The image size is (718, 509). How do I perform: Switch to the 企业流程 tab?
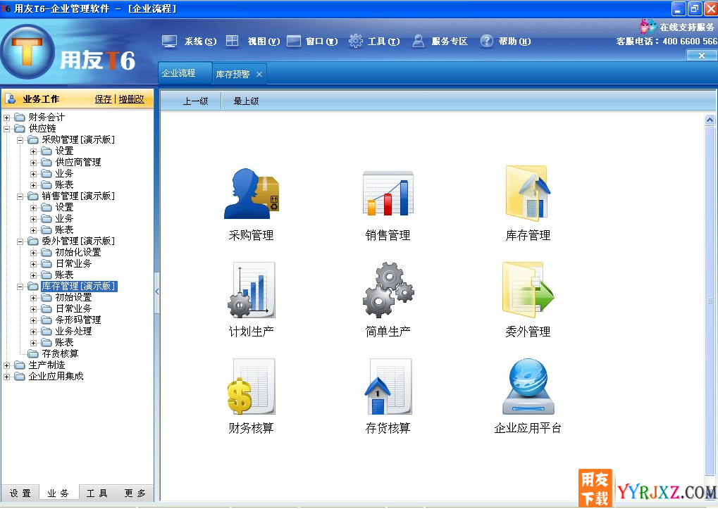click(x=185, y=73)
